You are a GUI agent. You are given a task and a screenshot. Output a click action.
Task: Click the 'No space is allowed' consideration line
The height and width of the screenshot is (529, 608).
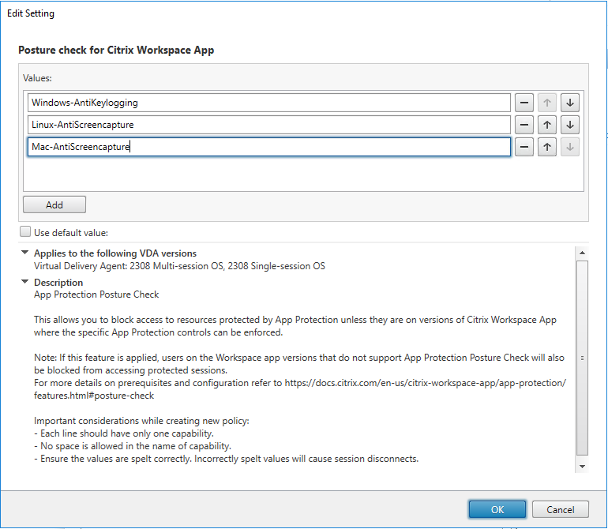click(x=133, y=446)
